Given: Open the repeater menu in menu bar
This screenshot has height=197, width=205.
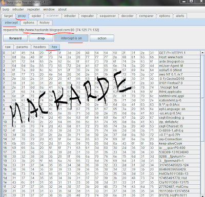Looking at the screenshot, I should [33, 10].
